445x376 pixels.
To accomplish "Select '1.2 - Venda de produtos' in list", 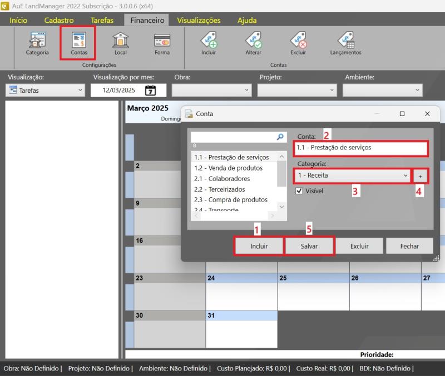I will (x=228, y=168).
